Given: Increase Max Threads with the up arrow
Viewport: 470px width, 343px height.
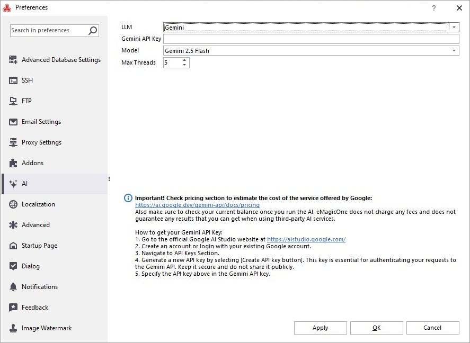Looking at the screenshot, I should tap(184, 60).
